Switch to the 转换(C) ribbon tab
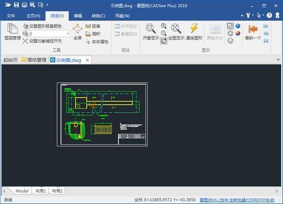Viewport: 283px width, 204px height. (x=98, y=16)
